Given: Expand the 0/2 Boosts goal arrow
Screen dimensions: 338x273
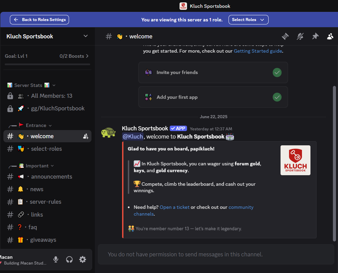Looking at the screenshot, I should (x=87, y=56).
